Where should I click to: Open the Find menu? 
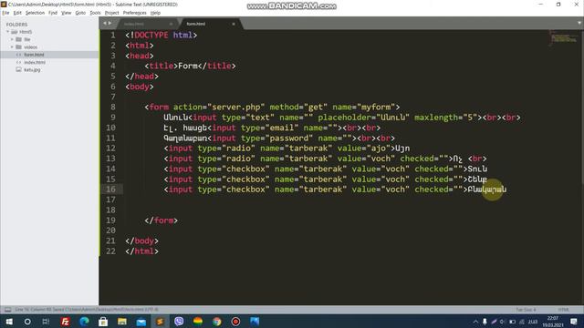coord(53,13)
